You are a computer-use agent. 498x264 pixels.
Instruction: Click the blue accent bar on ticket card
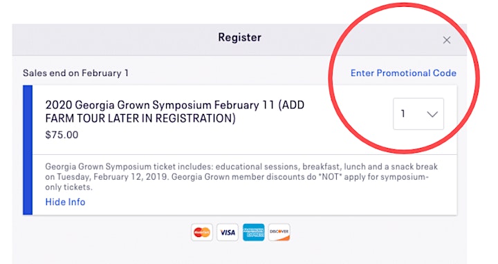coord(28,150)
